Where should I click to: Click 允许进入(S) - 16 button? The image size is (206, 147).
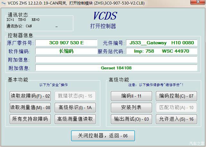coord(176,119)
